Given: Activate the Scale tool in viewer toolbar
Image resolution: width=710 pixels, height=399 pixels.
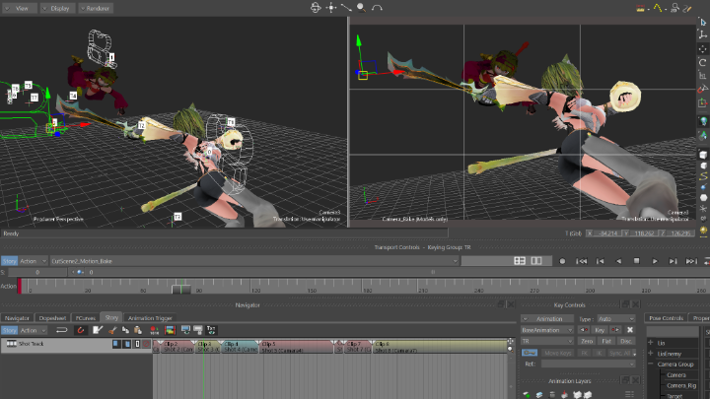Looking at the screenshot, I should (703, 76).
